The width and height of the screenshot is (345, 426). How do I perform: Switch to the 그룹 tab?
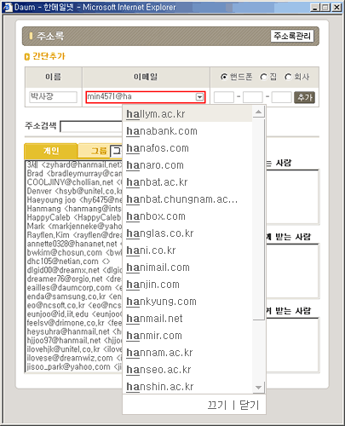[99, 151]
